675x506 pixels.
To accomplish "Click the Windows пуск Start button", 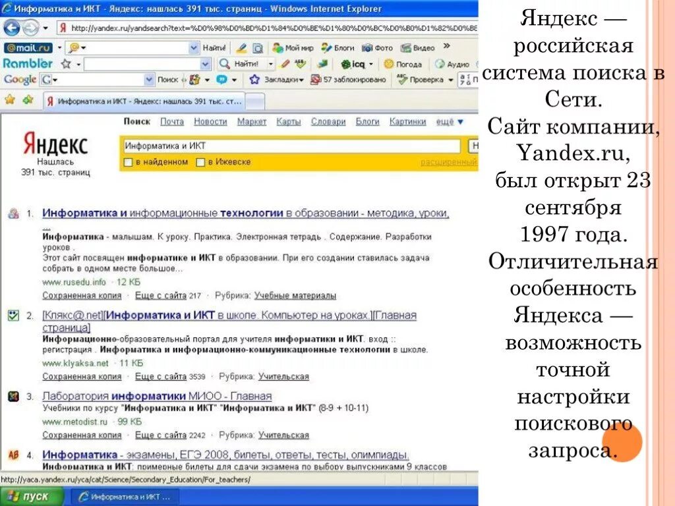I will tap(31, 497).
